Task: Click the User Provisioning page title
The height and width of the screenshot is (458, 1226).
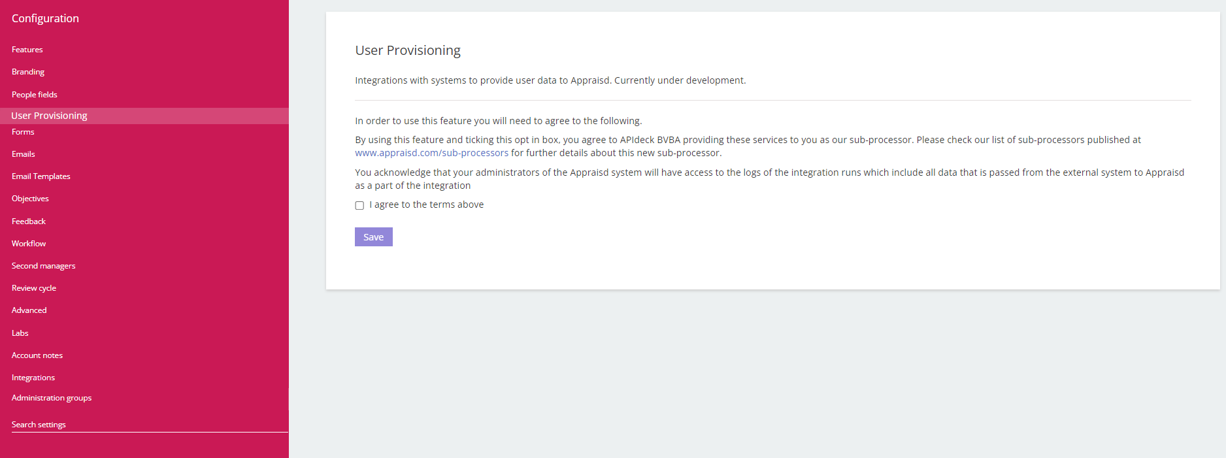Action: click(x=408, y=50)
